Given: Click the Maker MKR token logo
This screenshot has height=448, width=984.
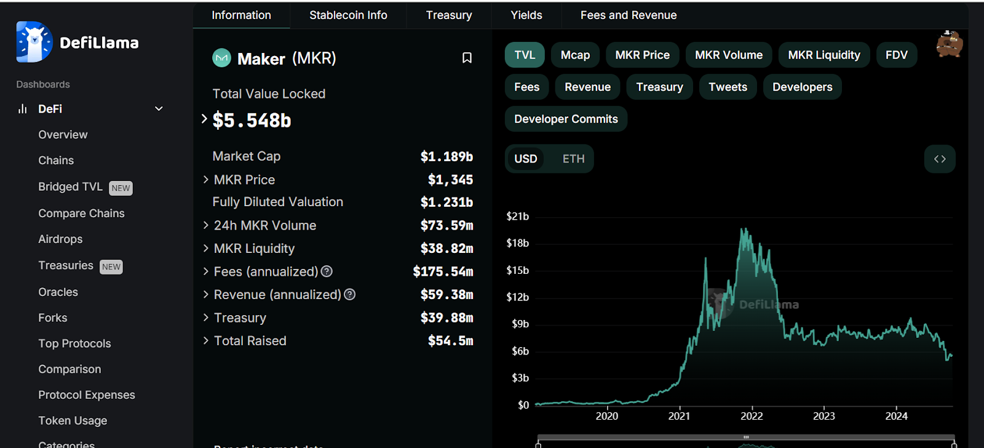Looking at the screenshot, I should pos(221,58).
